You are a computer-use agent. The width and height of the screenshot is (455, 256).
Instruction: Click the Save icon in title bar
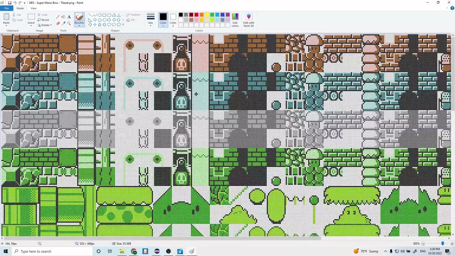pos(10,2)
